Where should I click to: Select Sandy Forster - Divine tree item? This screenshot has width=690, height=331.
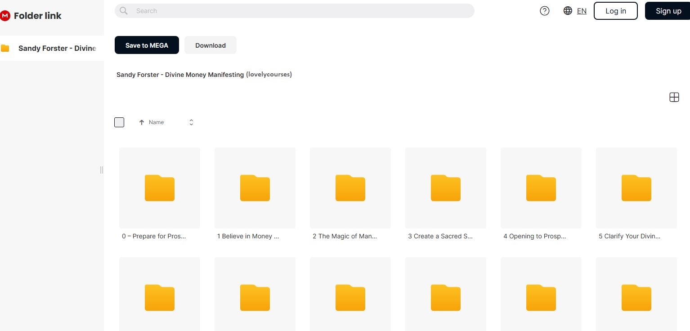(57, 48)
